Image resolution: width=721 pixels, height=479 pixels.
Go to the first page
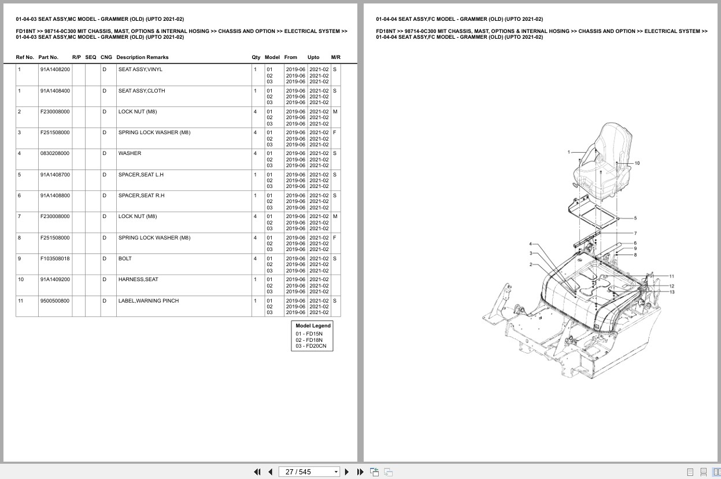(x=257, y=471)
